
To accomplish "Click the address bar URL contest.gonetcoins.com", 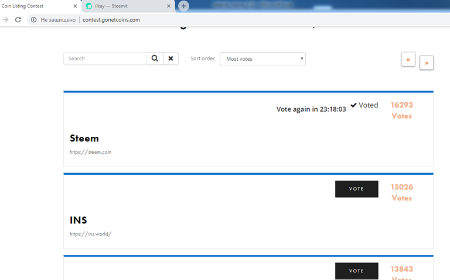I will pyautogui.click(x=111, y=20).
